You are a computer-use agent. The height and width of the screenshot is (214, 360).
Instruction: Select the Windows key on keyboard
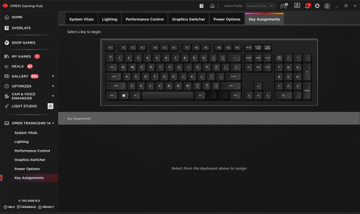point(124,95)
